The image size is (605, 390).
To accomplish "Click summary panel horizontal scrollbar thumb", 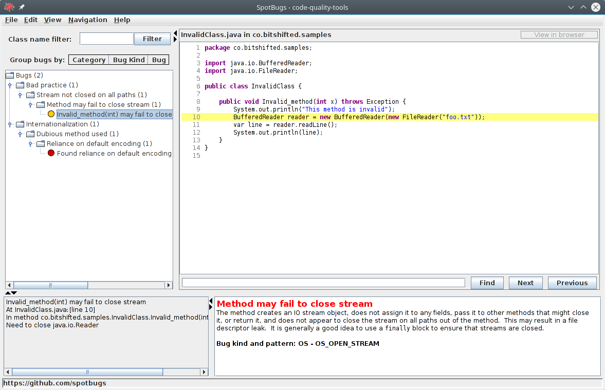I will tap(87, 372).
